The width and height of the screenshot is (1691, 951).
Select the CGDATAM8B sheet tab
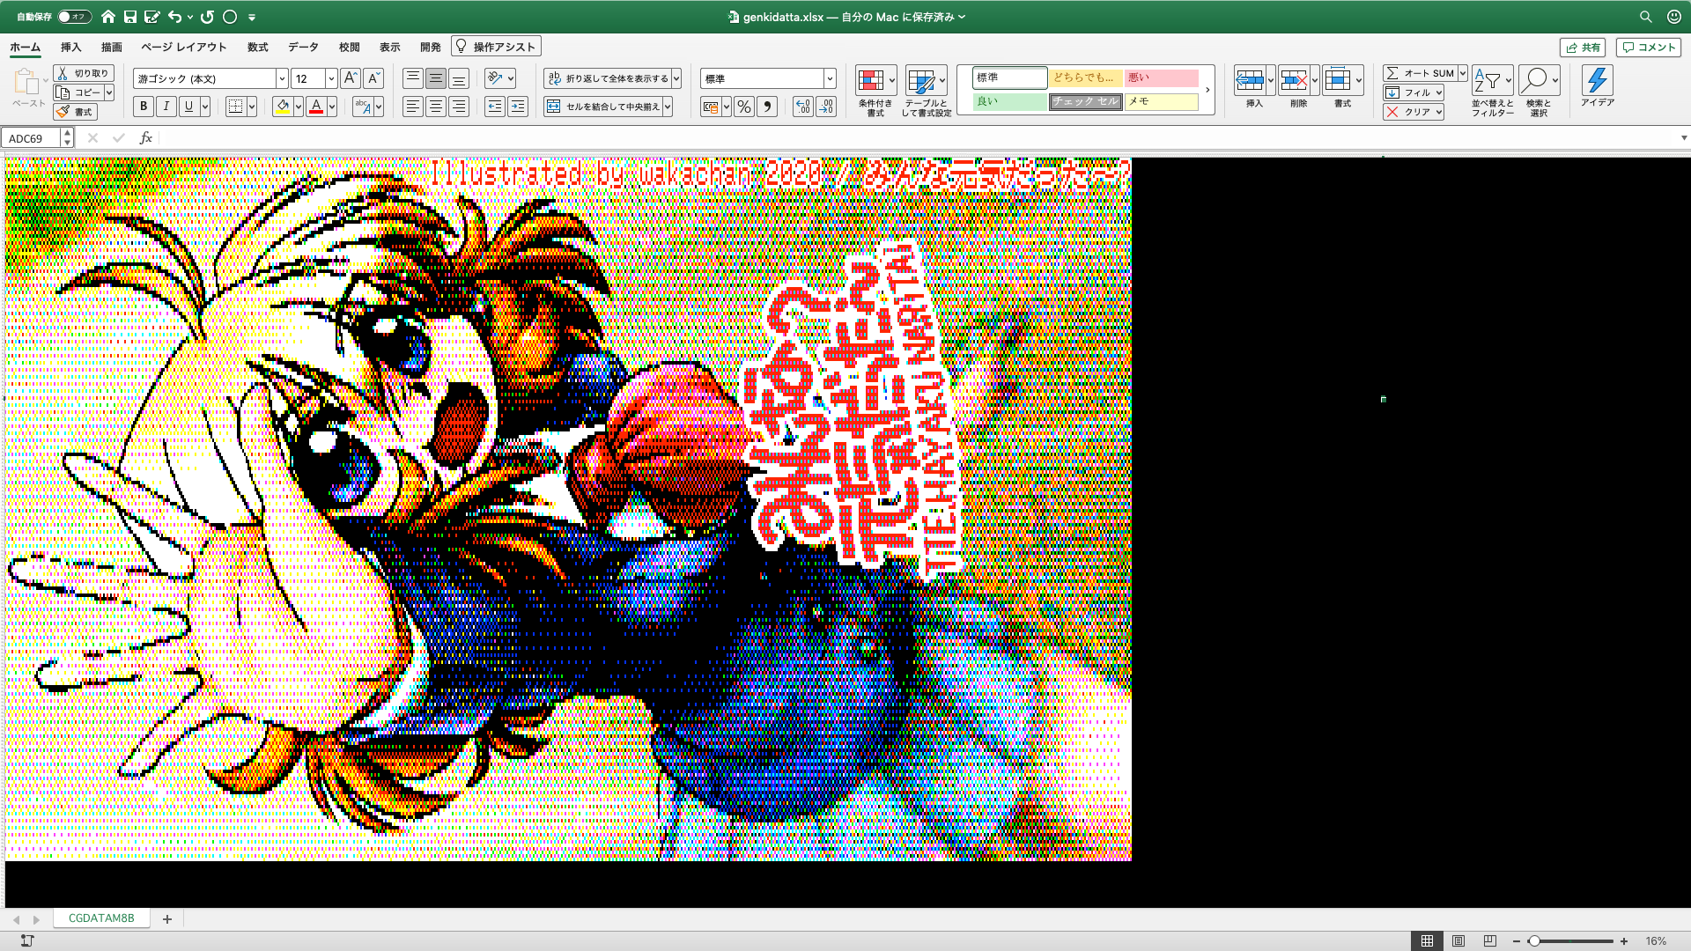101,918
